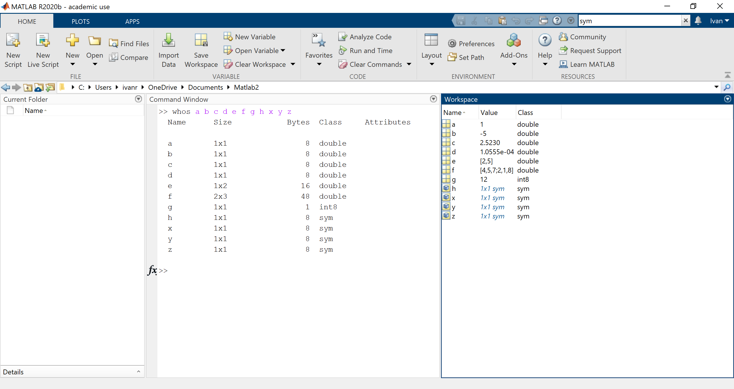Click Clear Workspace button

point(255,64)
